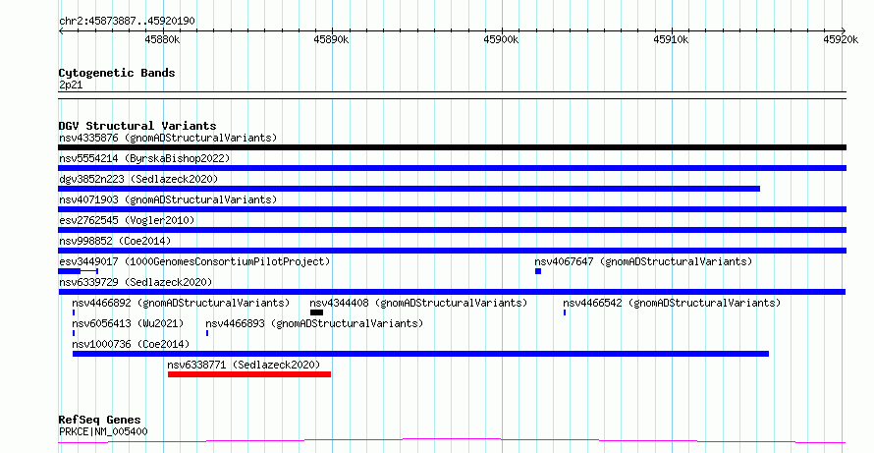Select the blue nsv5554214 variant bar
Screen dimensions: 874x453
[x=452, y=168]
